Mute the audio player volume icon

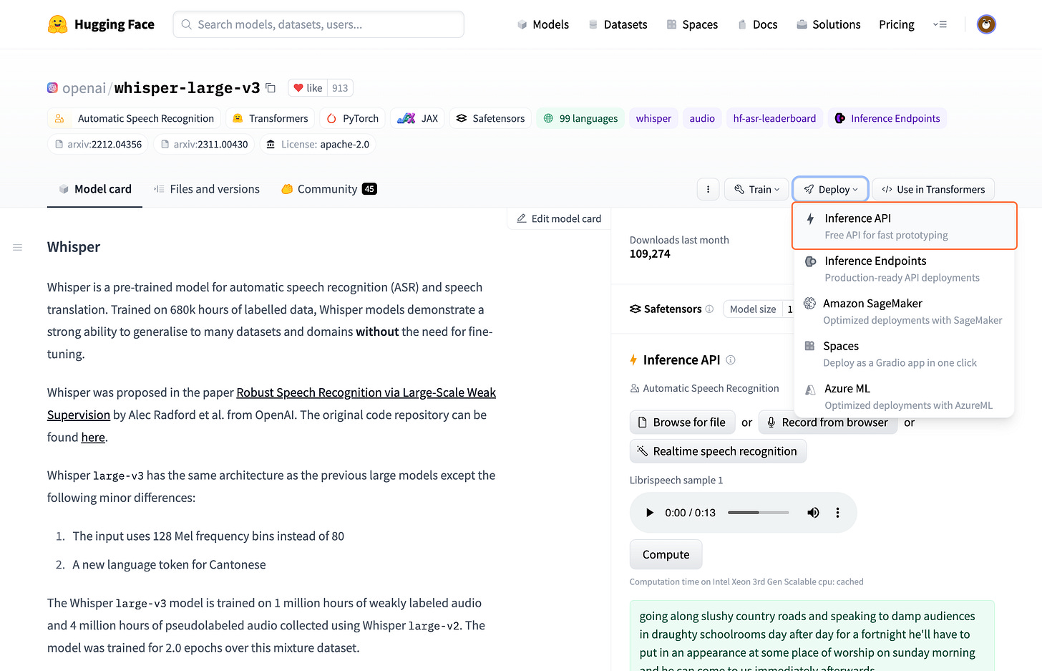click(813, 513)
